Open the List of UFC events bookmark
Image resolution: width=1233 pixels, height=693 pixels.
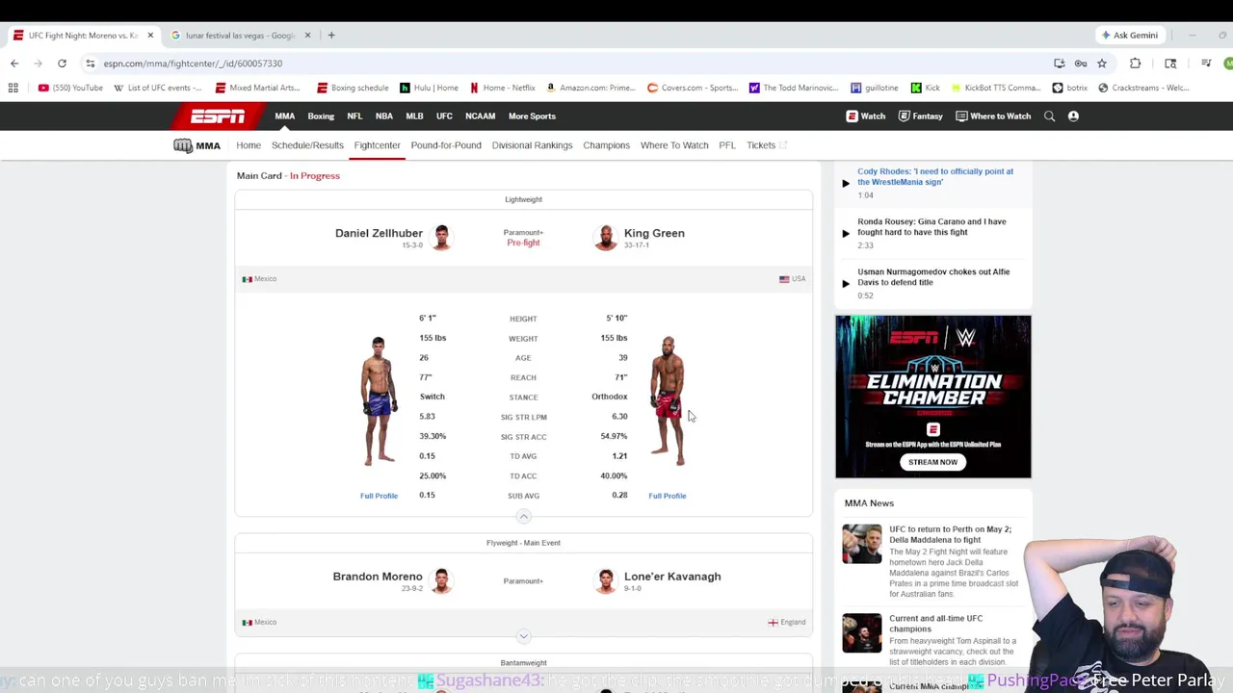click(158, 88)
